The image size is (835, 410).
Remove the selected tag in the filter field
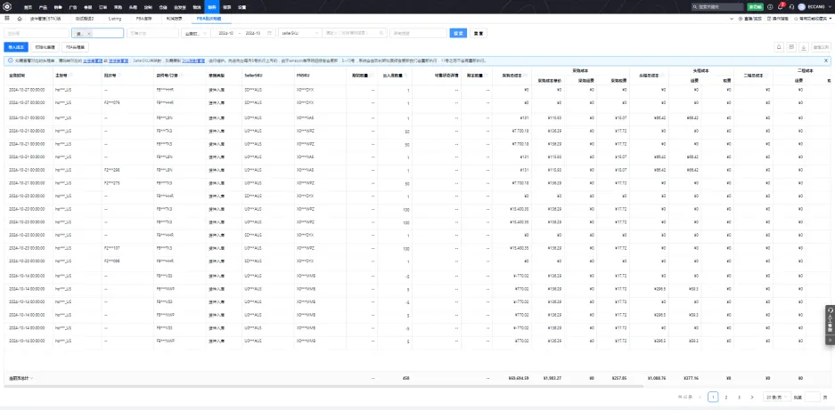89,33
